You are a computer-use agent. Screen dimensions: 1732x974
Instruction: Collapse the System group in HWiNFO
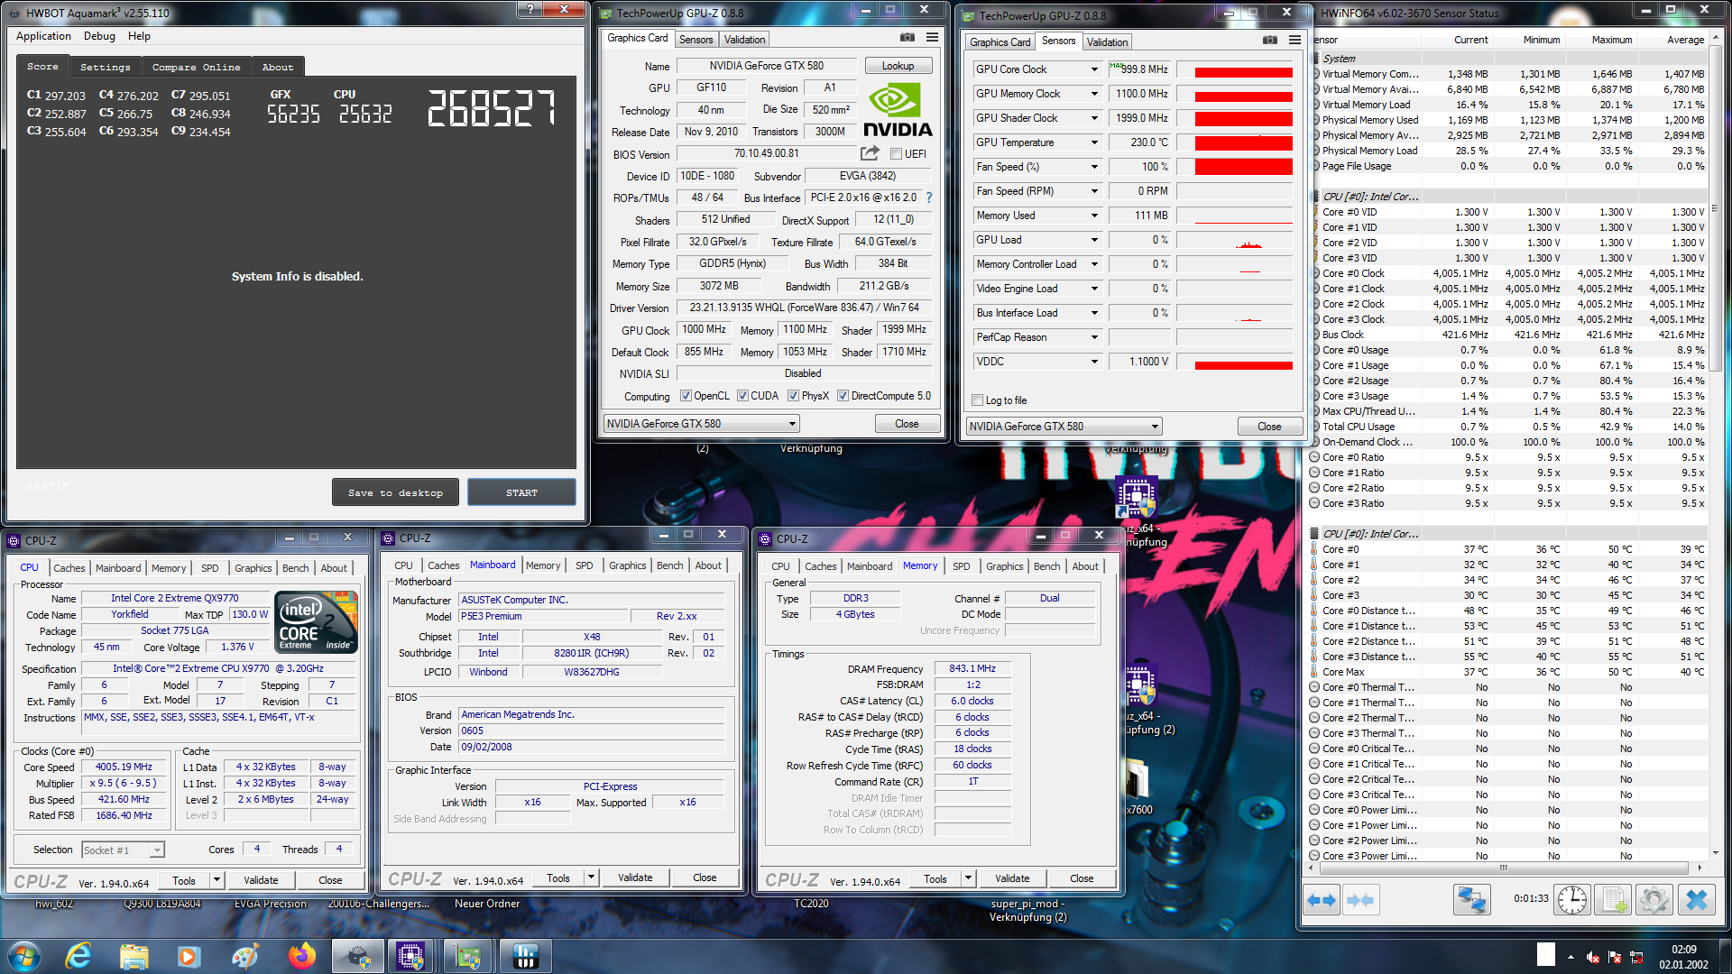click(x=1316, y=59)
